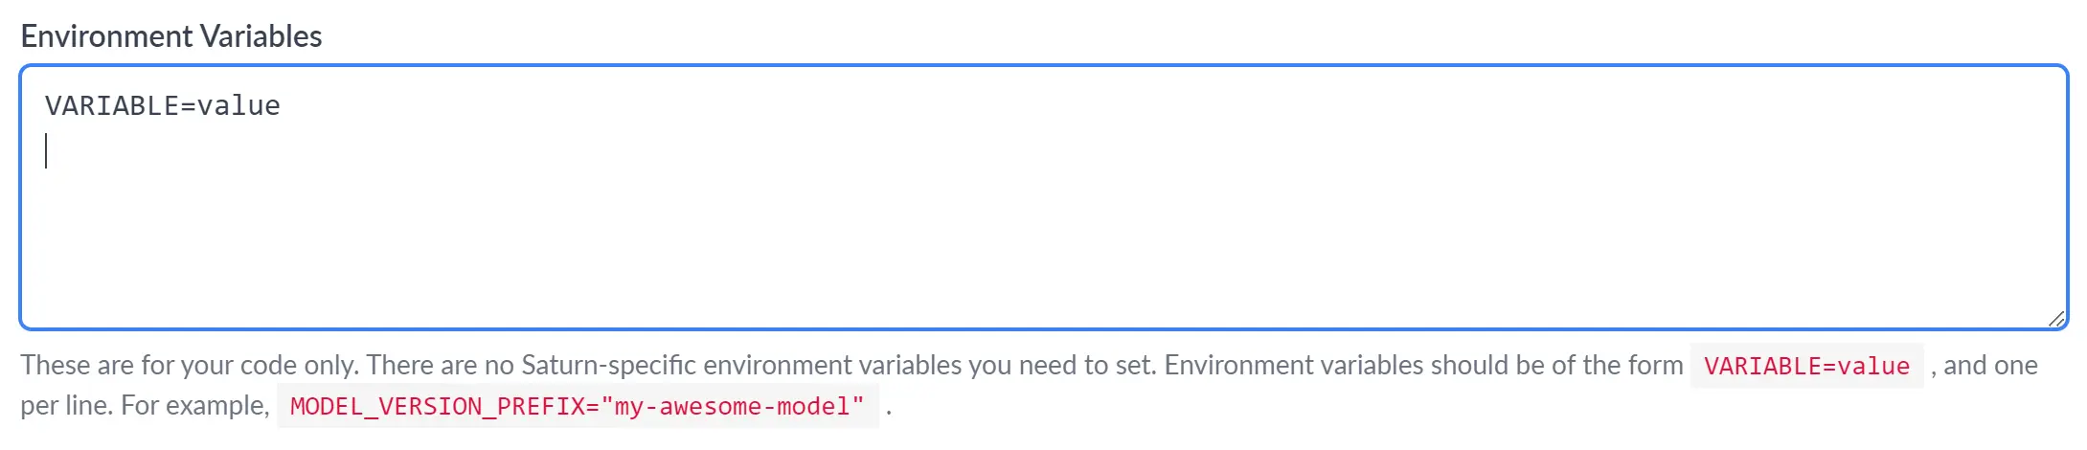Viewport: 2087px width, 450px height.
Task: Click the 'These are for your code only' sentence
Action: [191, 365]
